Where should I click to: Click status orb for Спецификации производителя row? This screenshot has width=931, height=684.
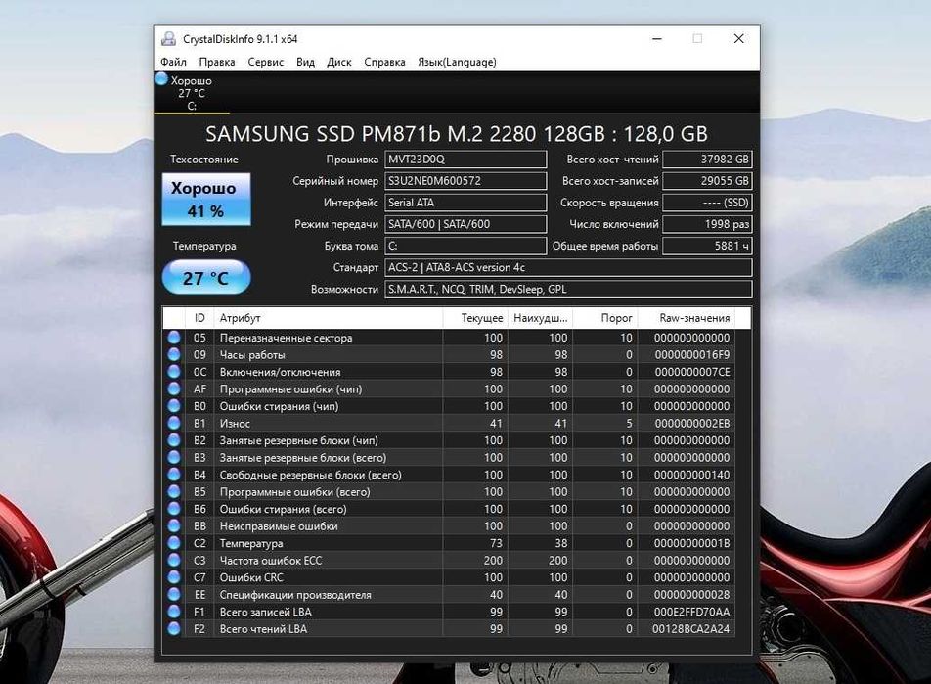tap(174, 594)
